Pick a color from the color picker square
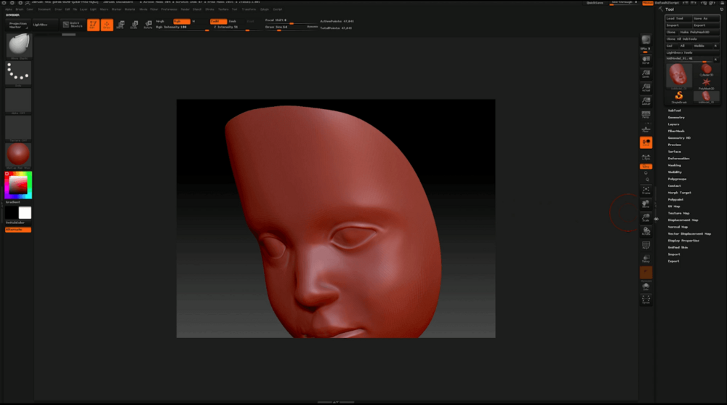The image size is (727, 405). tap(18, 186)
